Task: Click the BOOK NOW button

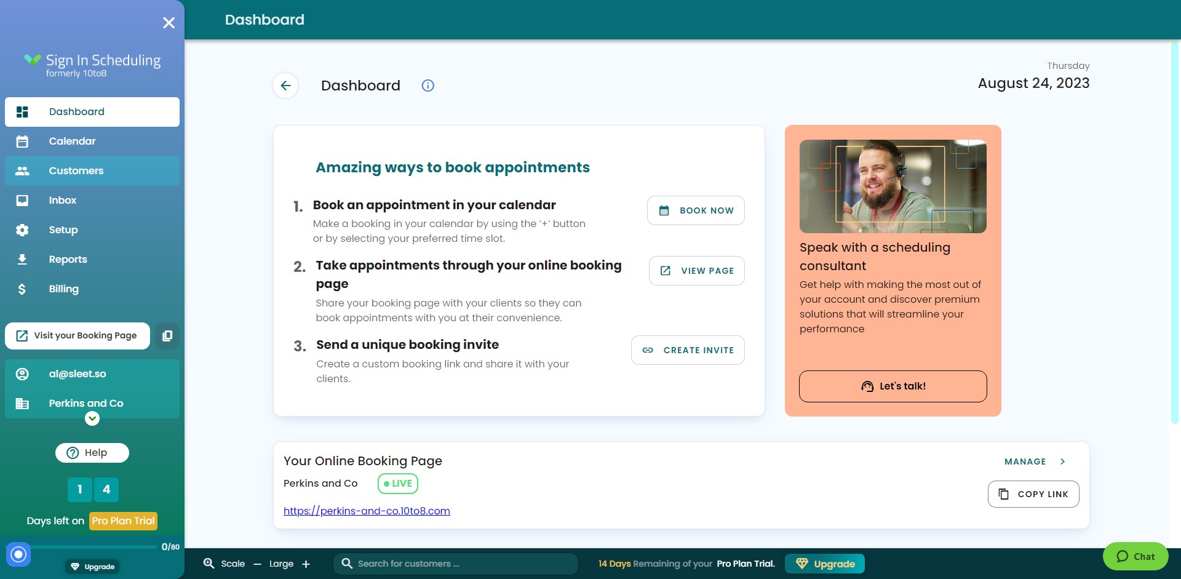Action: tap(696, 210)
